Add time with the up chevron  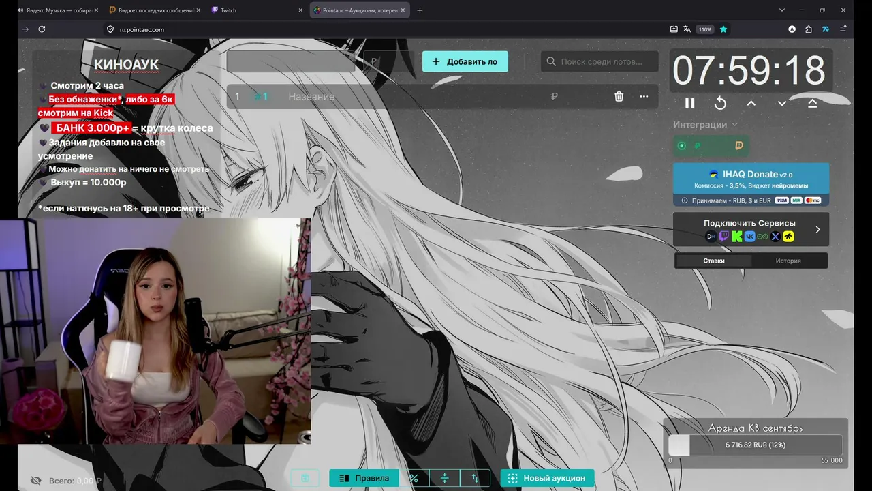[x=751, y=103]
